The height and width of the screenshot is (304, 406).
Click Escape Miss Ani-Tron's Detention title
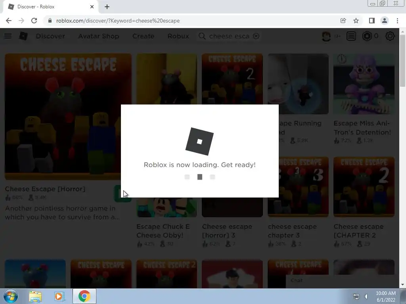(362, 128)
